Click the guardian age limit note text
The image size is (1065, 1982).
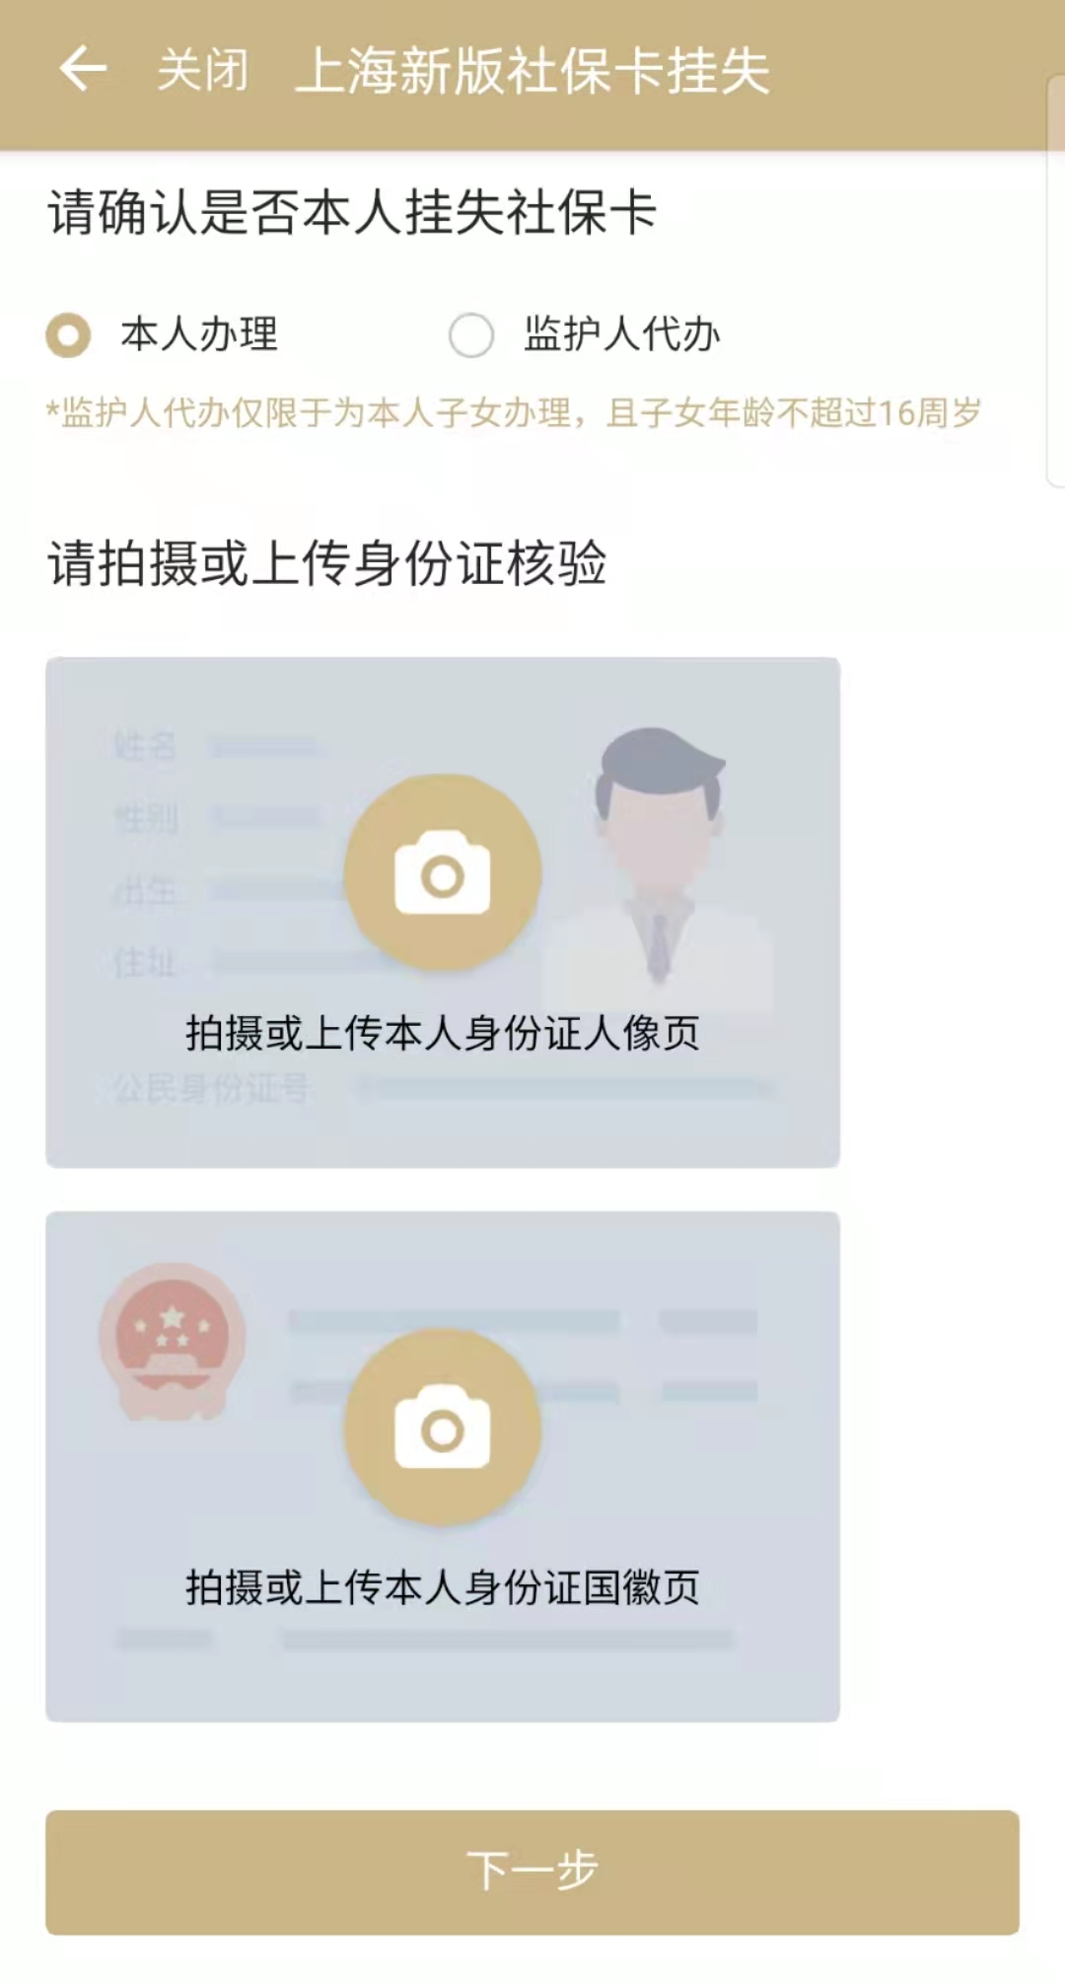(x=514, y=412)
